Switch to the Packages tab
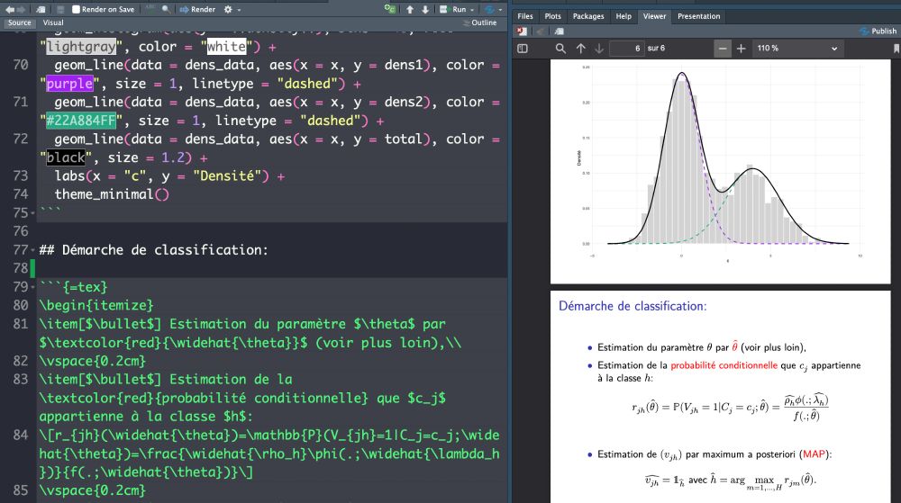Viewport: 901px width, 503px height. tap(588, 16)
